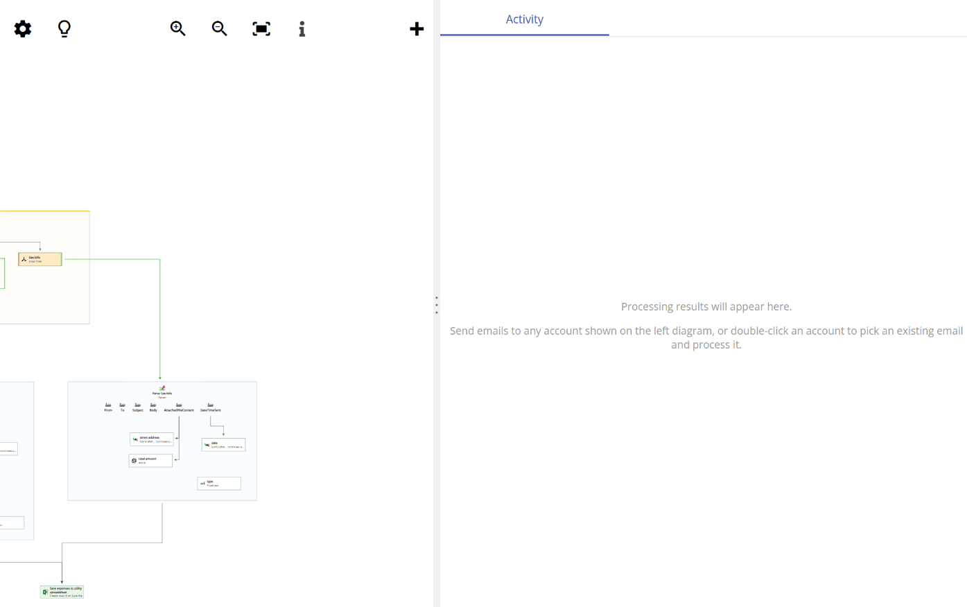
Task: Zoom out of the diagram
Action: coord(219,28)
